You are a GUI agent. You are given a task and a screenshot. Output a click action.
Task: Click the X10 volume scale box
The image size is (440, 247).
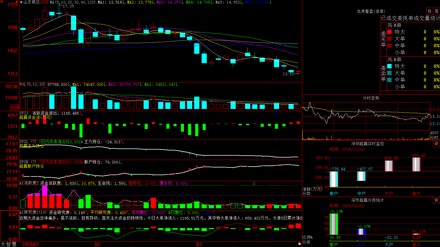pos(15,107)
